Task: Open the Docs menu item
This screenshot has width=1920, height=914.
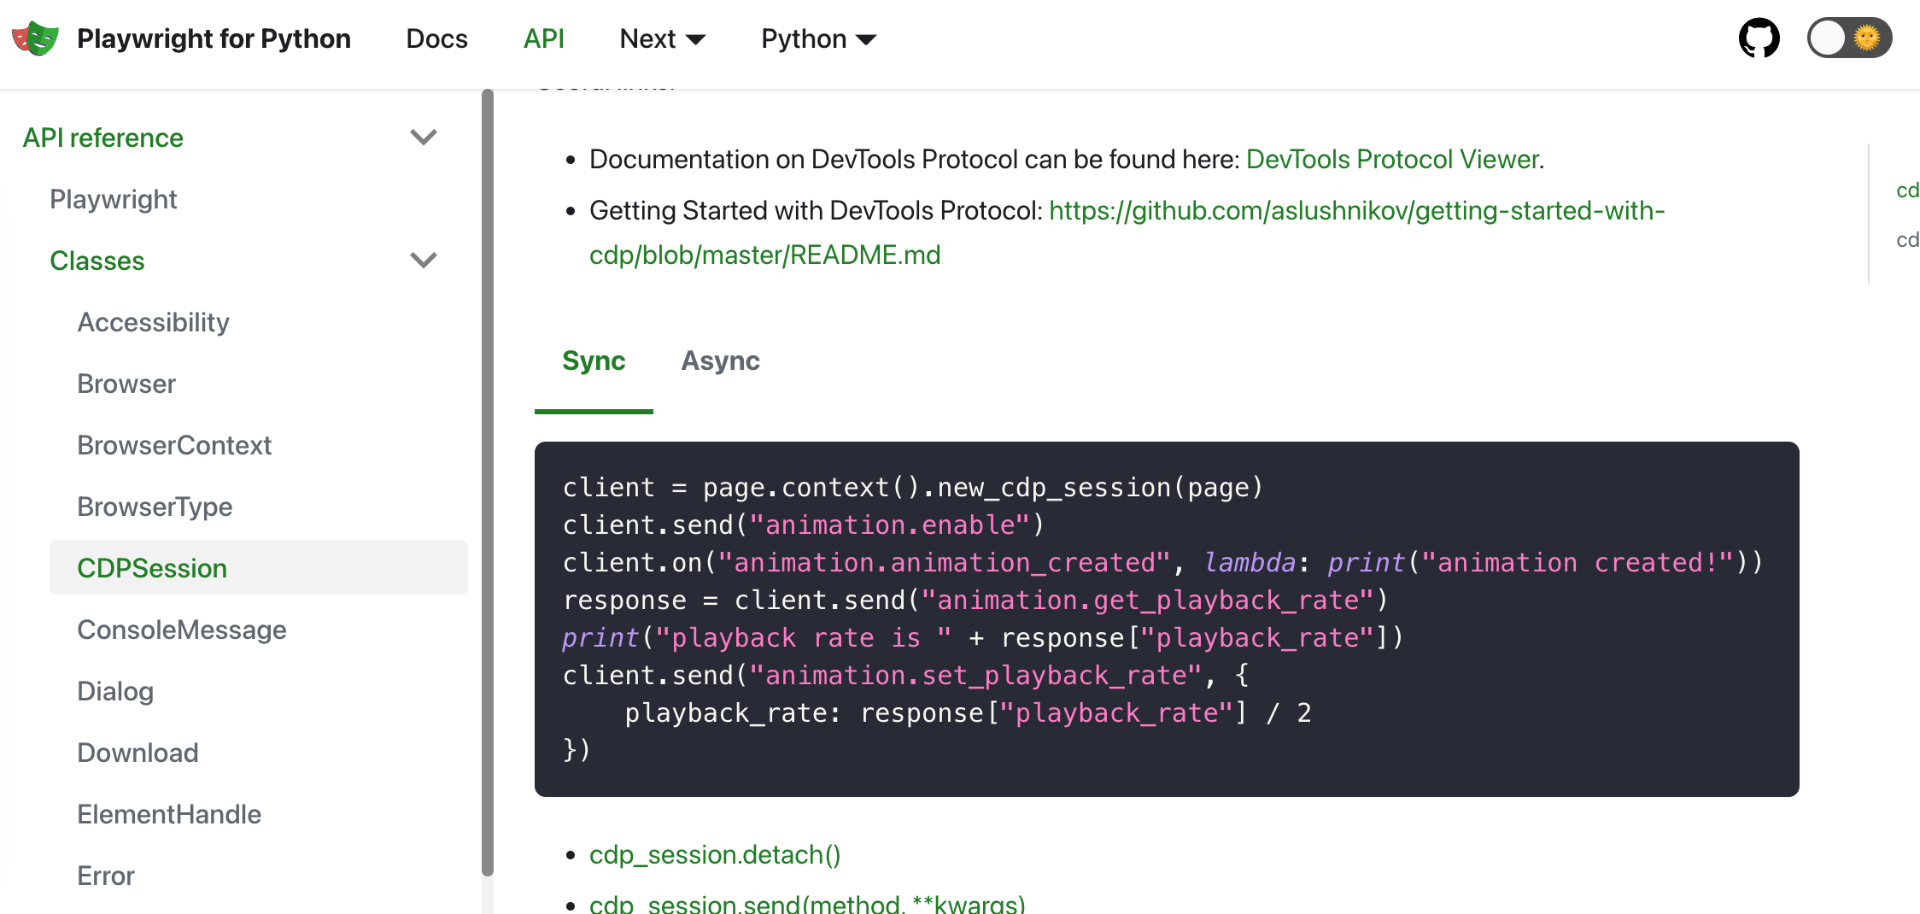Action: [436, 38]
